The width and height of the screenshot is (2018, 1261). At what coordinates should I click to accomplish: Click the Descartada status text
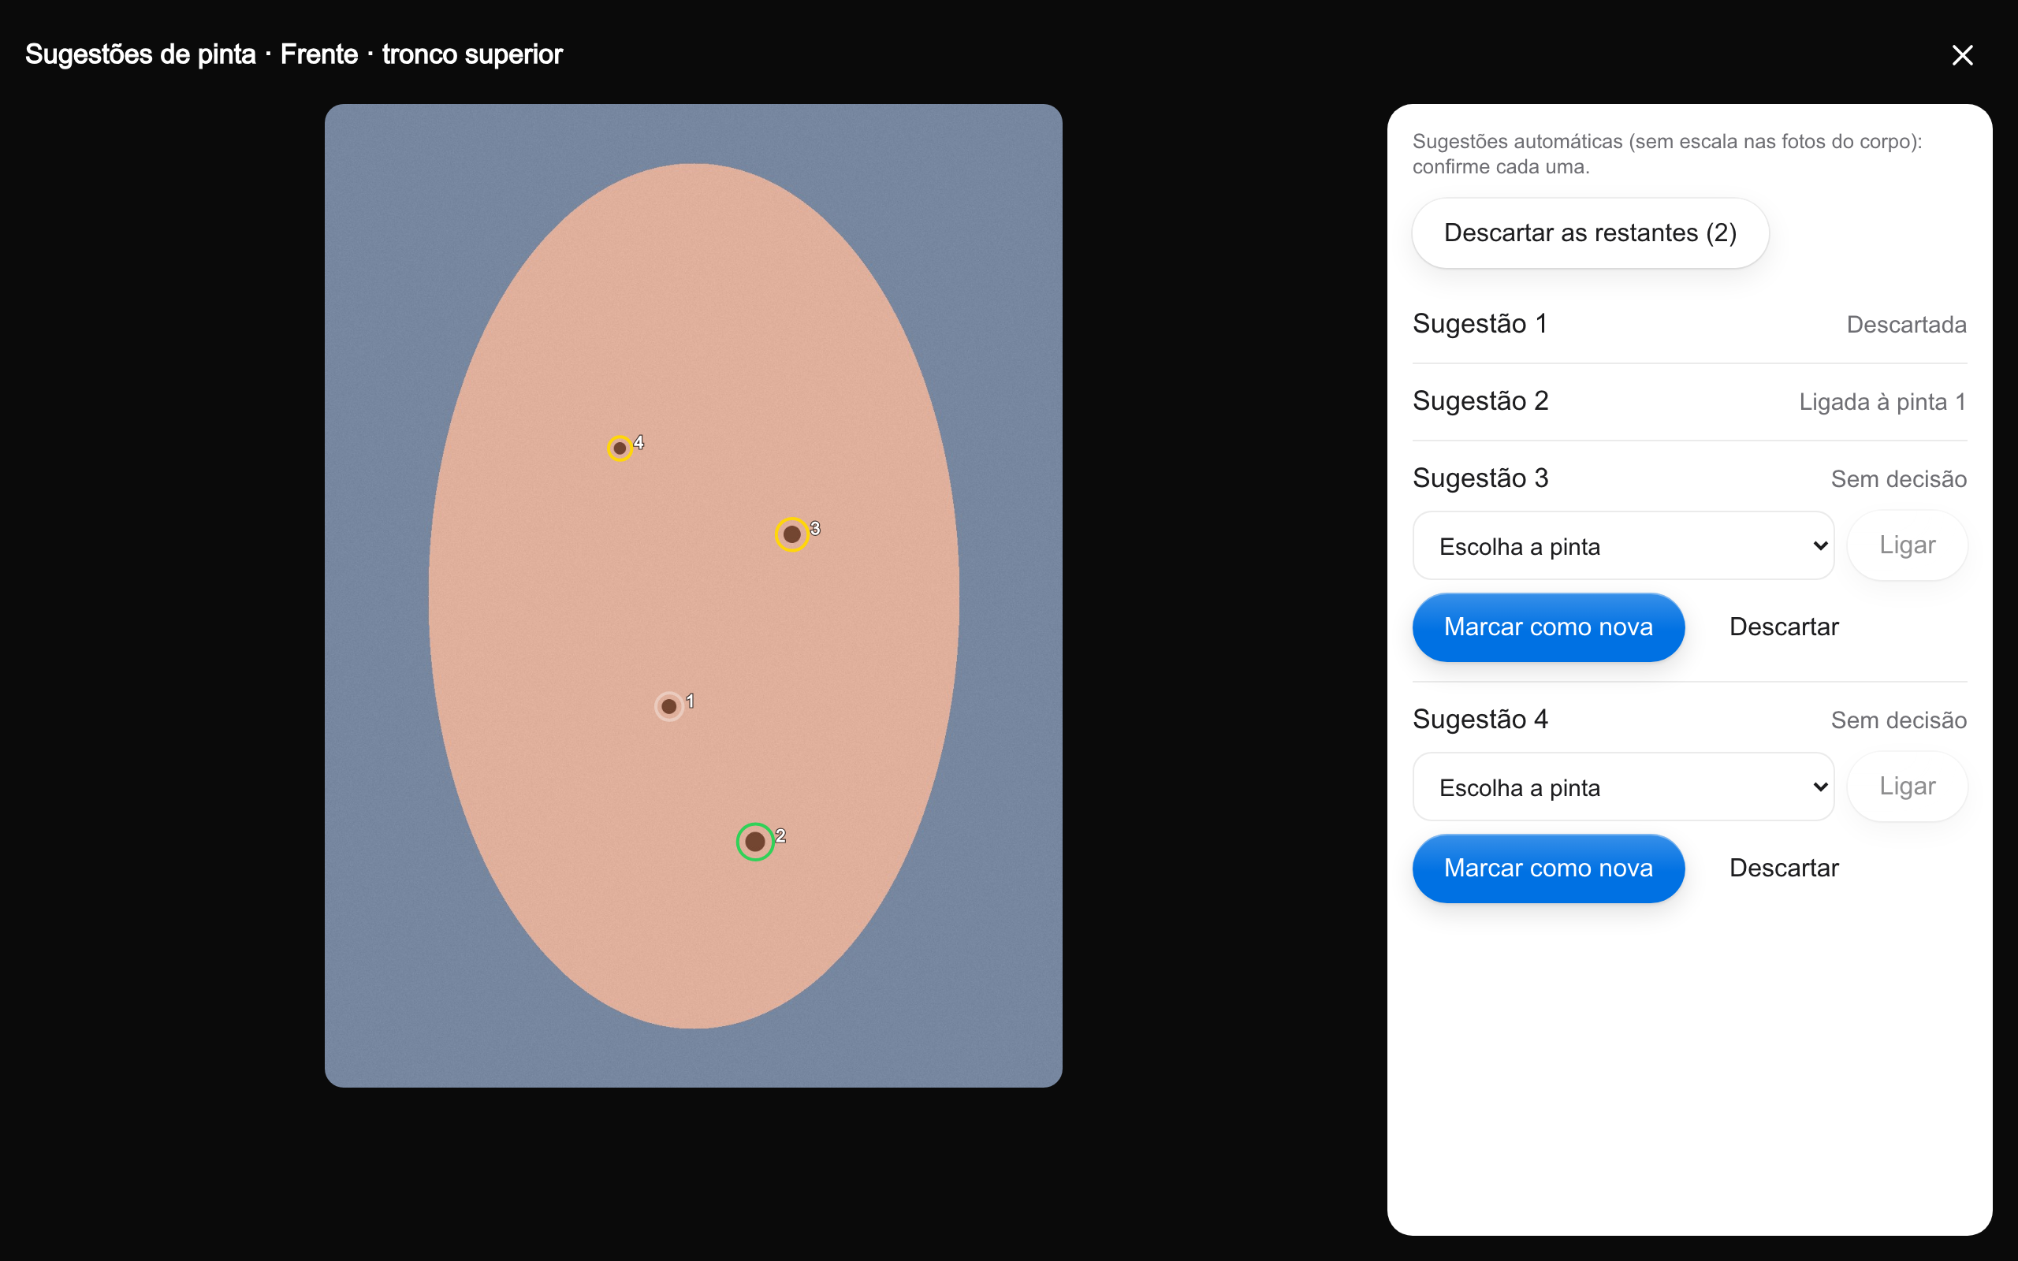click(x=1906, y=325)
